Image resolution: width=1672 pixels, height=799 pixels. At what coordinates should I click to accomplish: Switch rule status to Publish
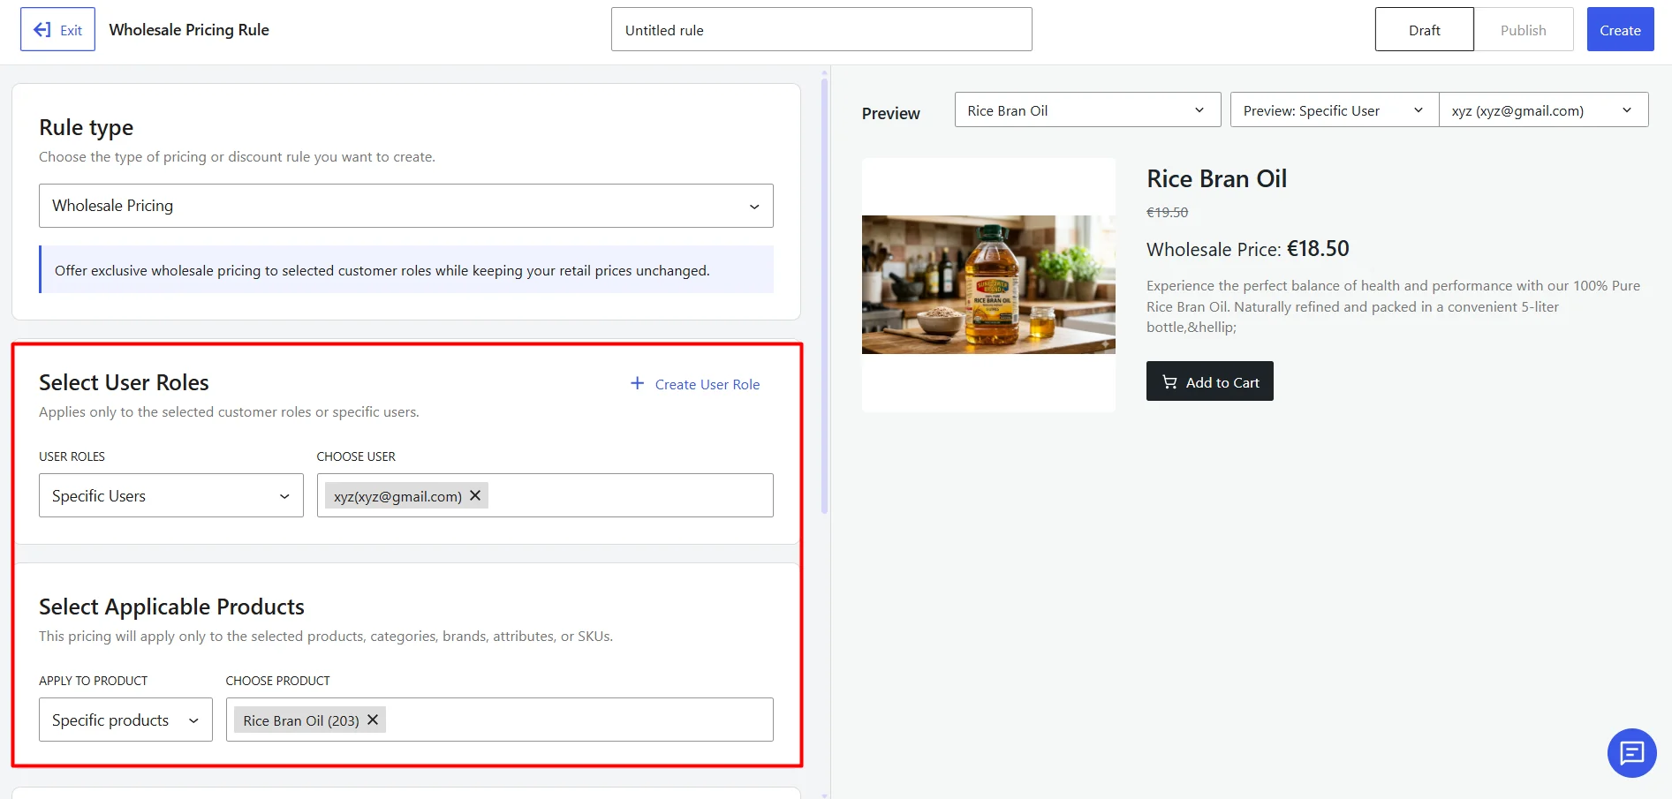pyautogui.click(x=1524, y=29)
